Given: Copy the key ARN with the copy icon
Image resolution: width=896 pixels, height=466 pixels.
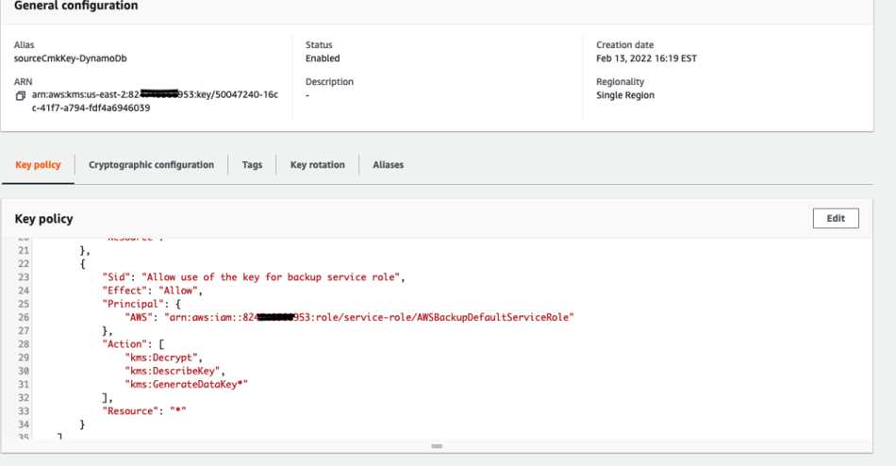Looking at the screenshot, I should 20,95.
